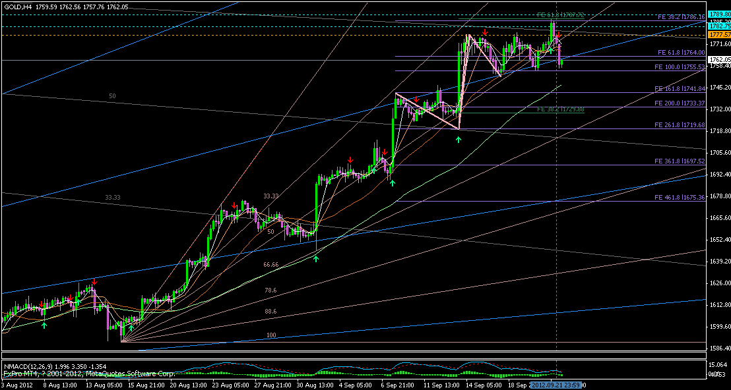
Task: Click the FE 100.0 label at 1755.53
Action: click(x=680, y=67)
